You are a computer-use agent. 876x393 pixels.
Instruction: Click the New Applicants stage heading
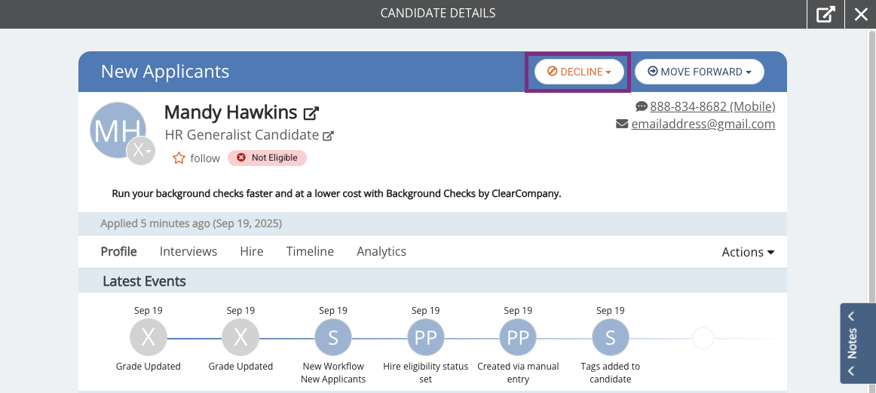click(x=165, y=72)
